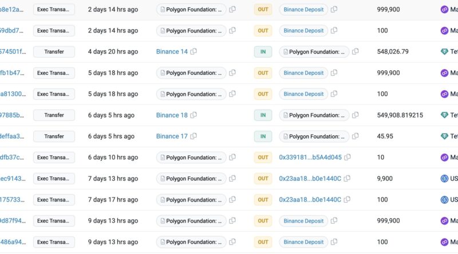458x254 pixels.
Task: Copy the Binance 18 address
Action: tap(194, 115)
